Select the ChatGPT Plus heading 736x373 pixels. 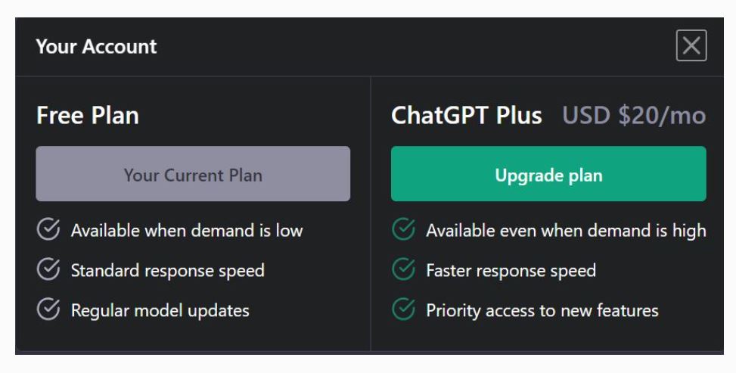466,116
